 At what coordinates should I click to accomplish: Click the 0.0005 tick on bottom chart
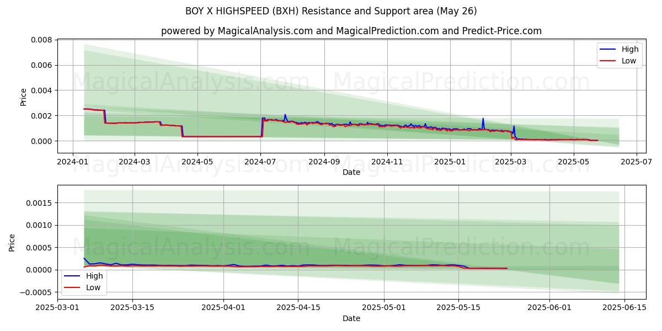point(40,248)
